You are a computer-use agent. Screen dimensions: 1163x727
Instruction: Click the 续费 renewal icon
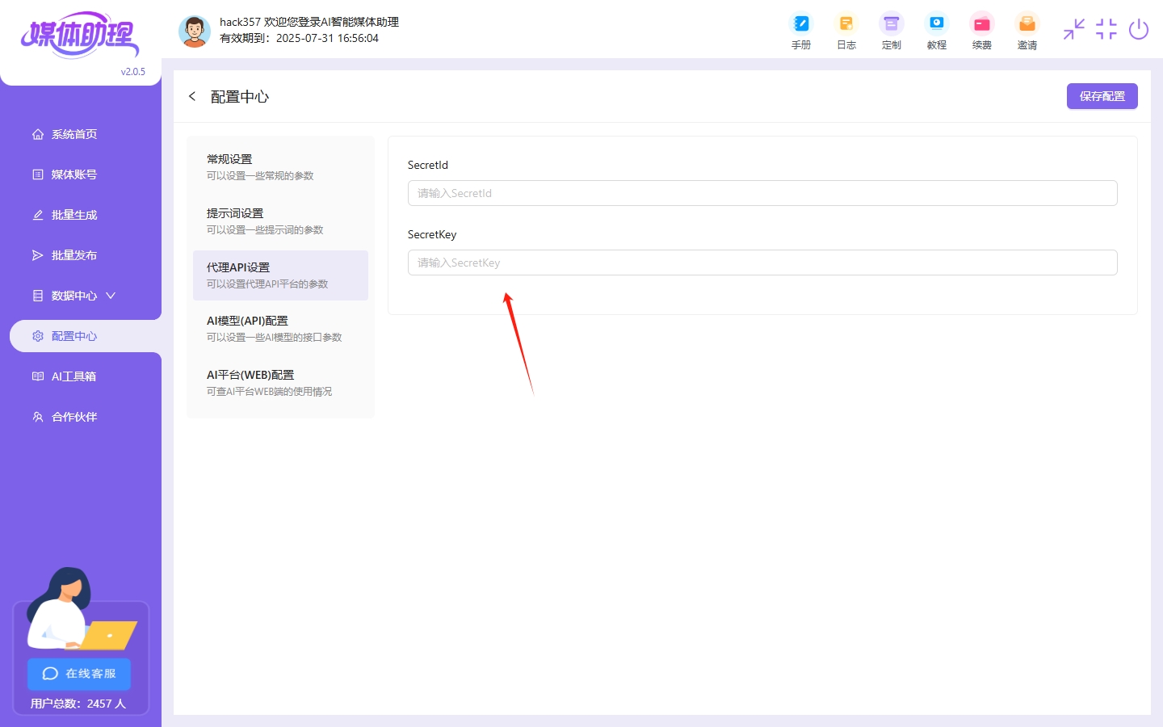(981, 30)
